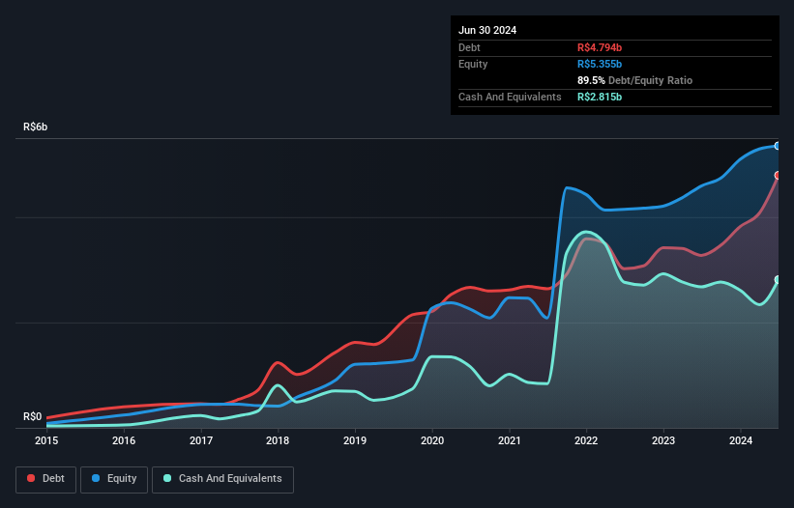Click the R$2.815b cash value

600,97
